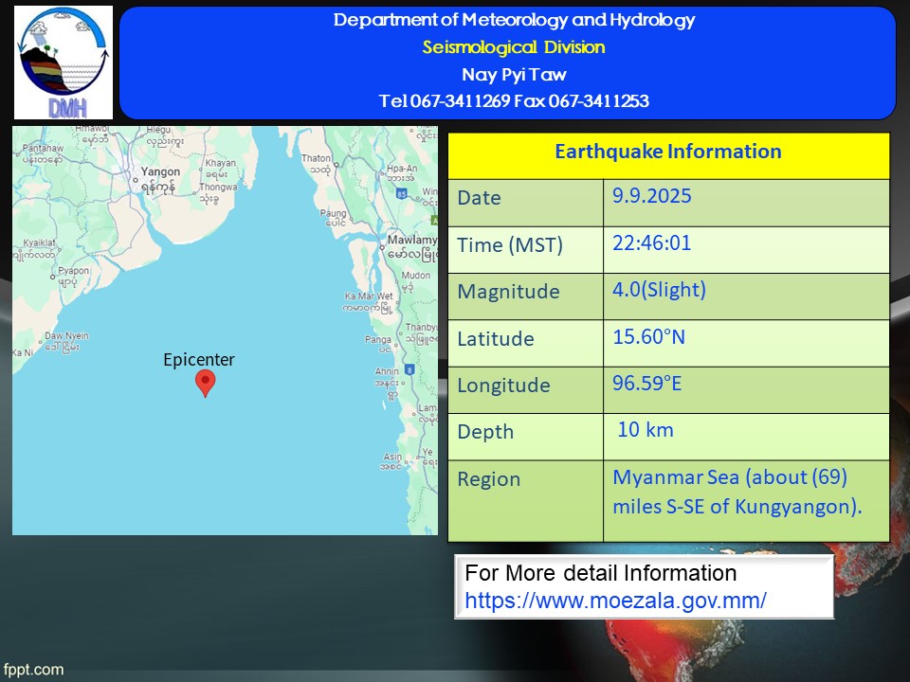Select the Magnitude value 4.0(Slight)
910x682 pixels.
(x=660, y=290)
